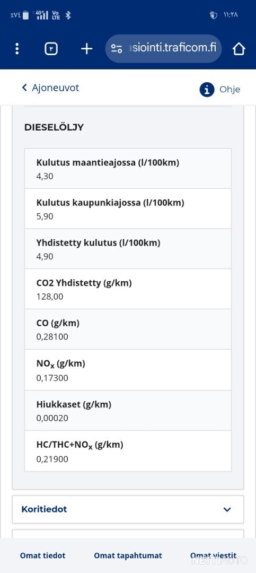Open the browser three-dot menu
256x573 pixels.
17,49
